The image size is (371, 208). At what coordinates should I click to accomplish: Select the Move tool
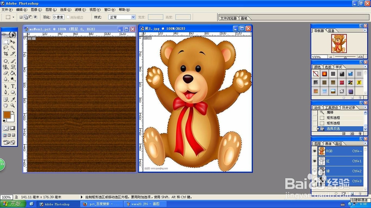[13, 42]
